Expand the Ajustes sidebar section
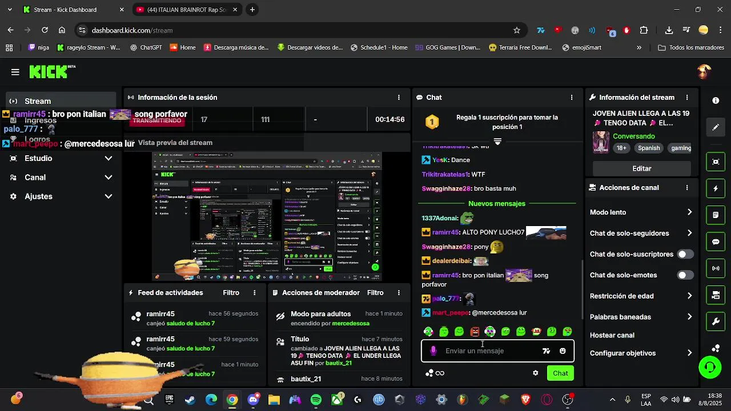The width and height of the screenshot is (731, 411). click(x=61, y=196)
